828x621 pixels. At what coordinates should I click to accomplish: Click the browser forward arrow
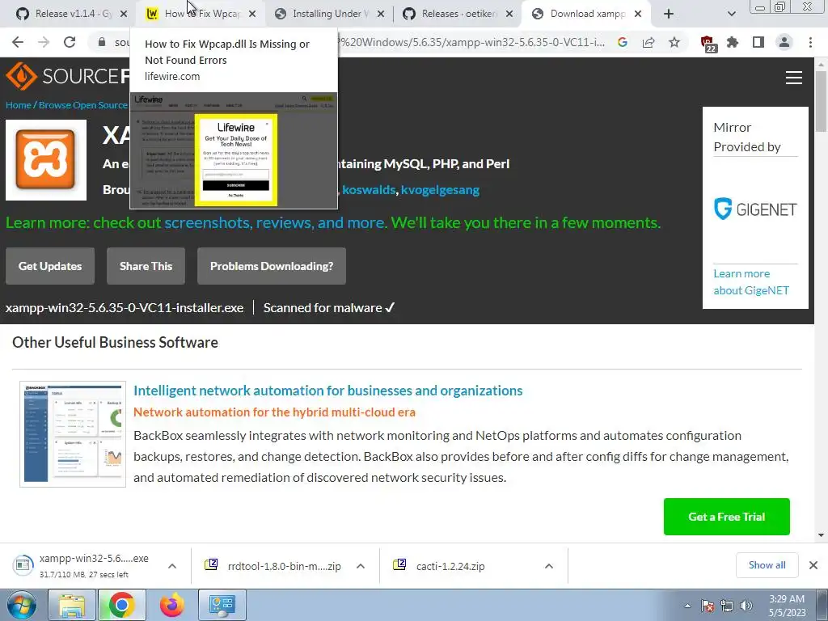pos(44,42)
